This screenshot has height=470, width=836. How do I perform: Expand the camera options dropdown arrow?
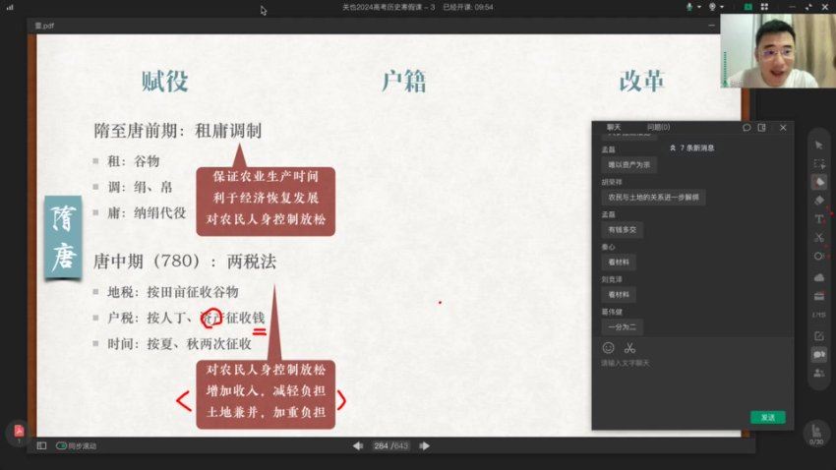723,7
